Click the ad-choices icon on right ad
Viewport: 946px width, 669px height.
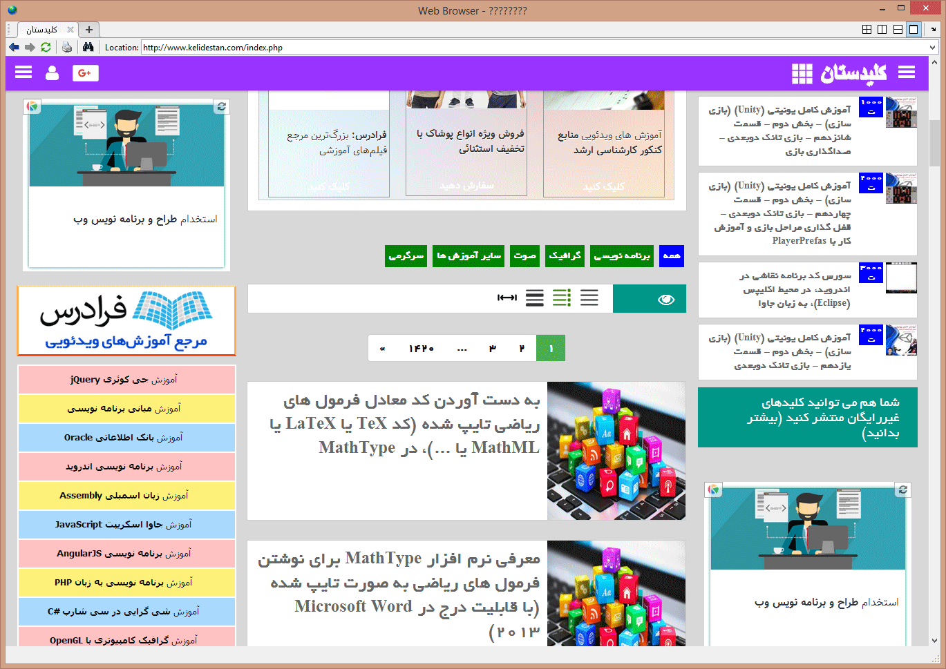click(713, 489)
